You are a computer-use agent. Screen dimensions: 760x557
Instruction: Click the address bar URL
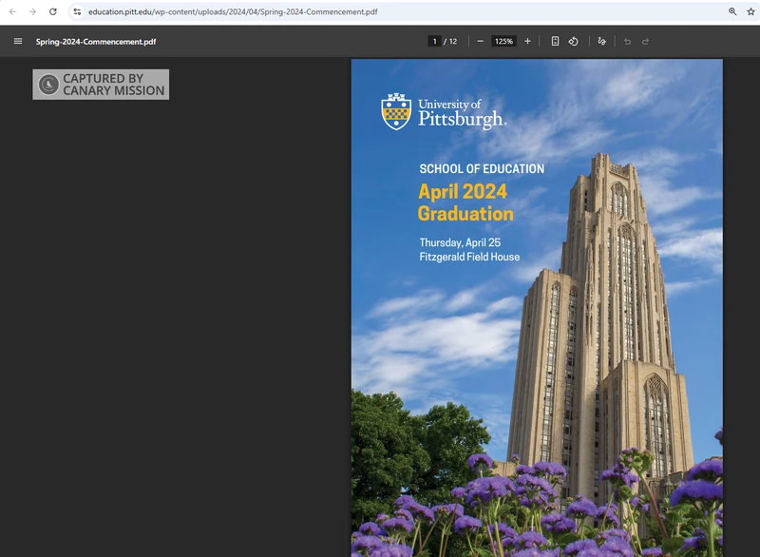coord(233,11)
